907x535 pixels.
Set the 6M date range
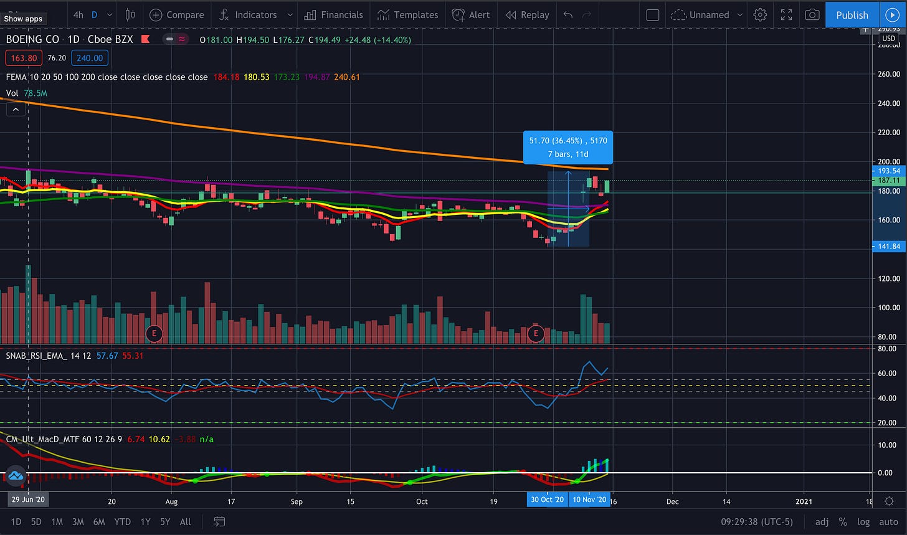[x=98, y=521]
